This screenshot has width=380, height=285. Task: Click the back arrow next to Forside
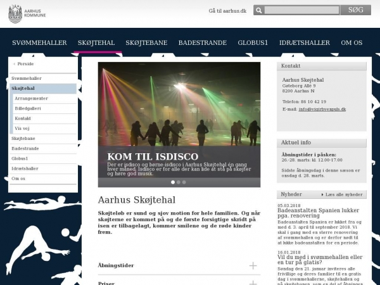(14, 64)
